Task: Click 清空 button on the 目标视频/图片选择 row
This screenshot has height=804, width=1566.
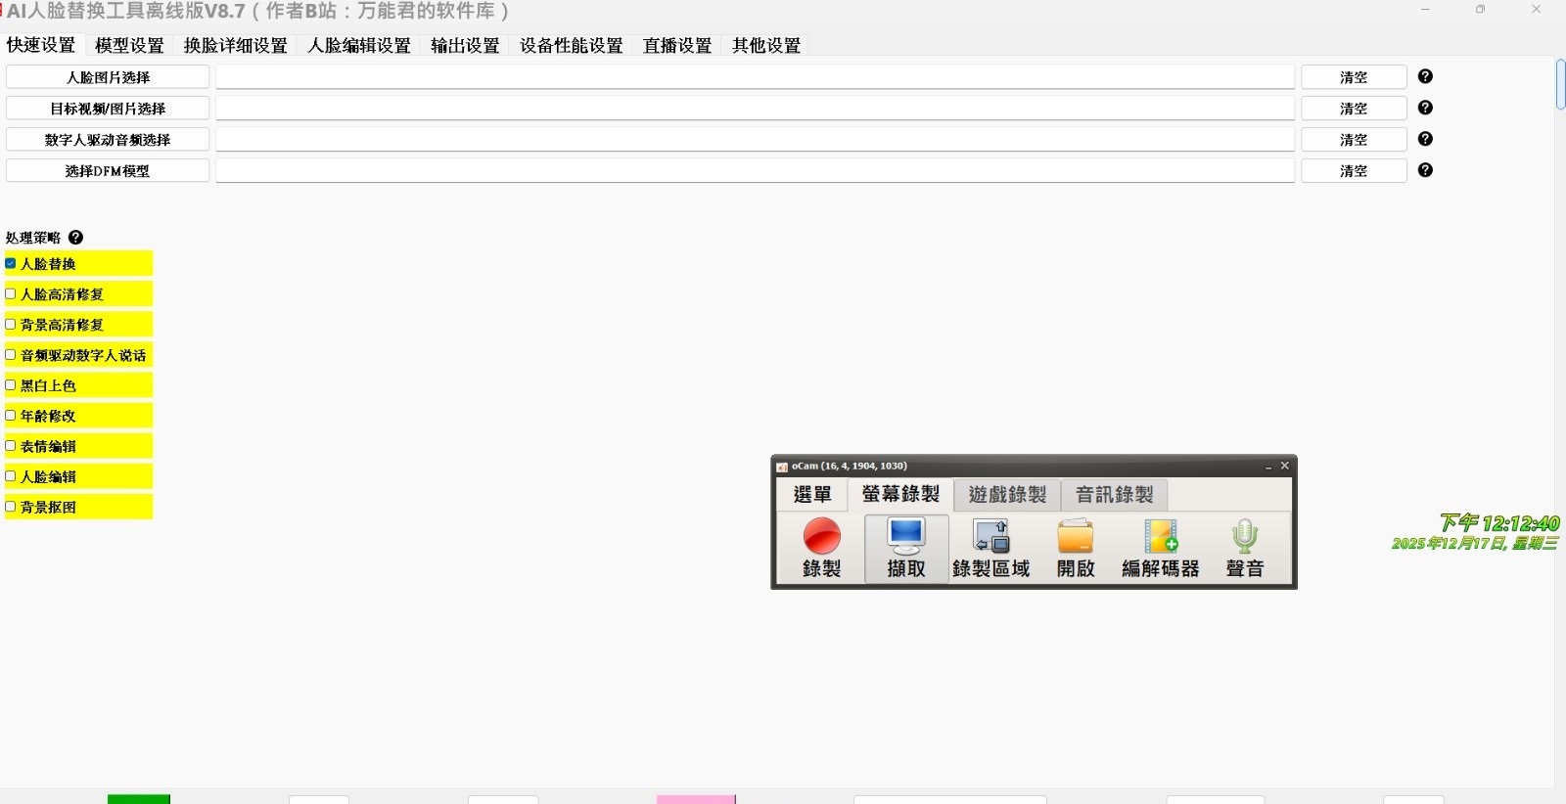Action: (1353, 109)
